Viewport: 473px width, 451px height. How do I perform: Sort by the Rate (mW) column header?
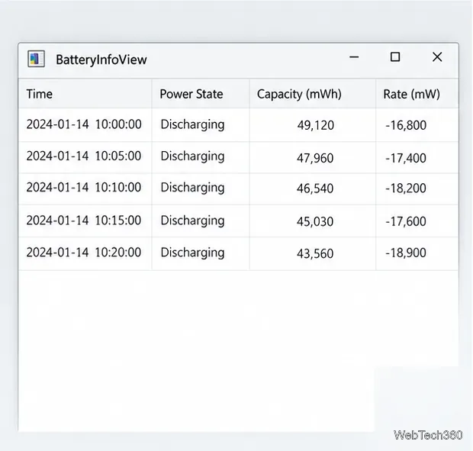pyautogui.click(x=417, y=94)
